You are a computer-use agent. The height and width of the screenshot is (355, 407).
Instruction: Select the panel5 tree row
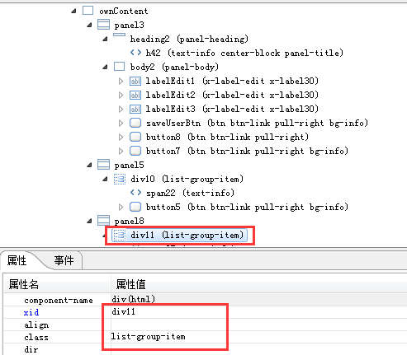click(129, 166)
